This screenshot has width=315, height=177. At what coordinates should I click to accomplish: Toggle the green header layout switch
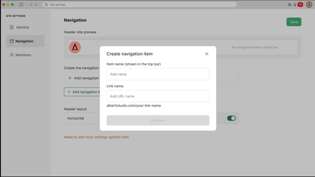[x=231, y=118]
